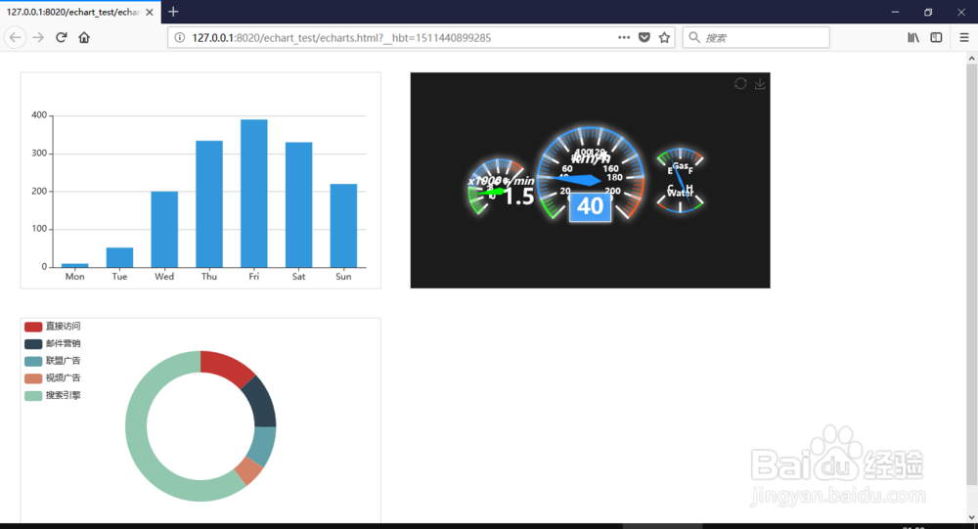The width and height of the screenshot is (978, 529).
Task: Click scrollbar down arrow
Action: click(x=972, y=517)
